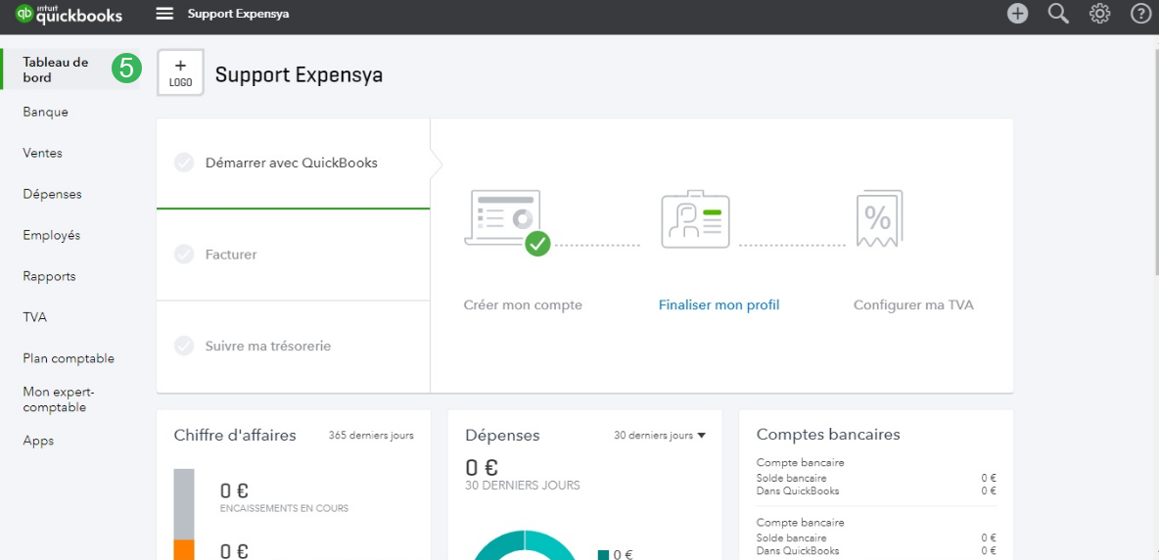This screenshot has width=1159, height=560.
Task: Open the help question mark icon
Action: click(x=1140, y=14)
